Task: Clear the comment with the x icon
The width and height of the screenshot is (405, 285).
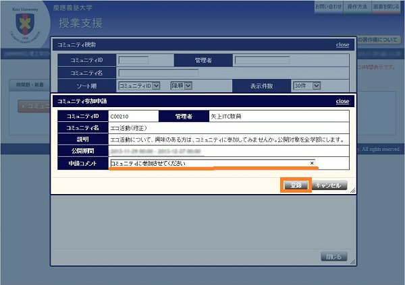Action: click(x=312, y=164)
